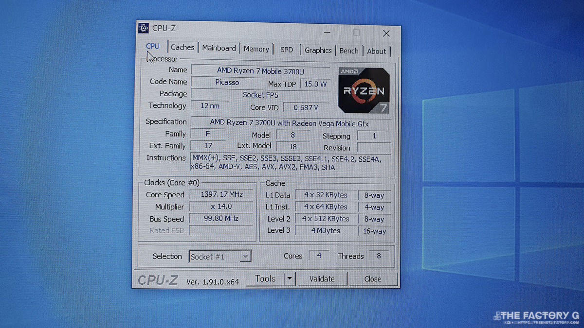This screenshot has height=328, width=584.
Task: Click the Max TDP value 15.0 W
Action: (x=315, y=84)
